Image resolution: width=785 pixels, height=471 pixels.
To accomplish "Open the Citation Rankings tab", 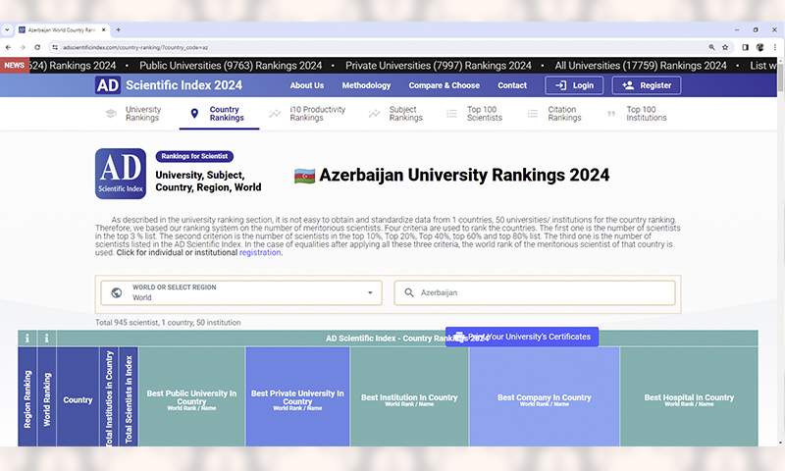I will tap(554, 113).
